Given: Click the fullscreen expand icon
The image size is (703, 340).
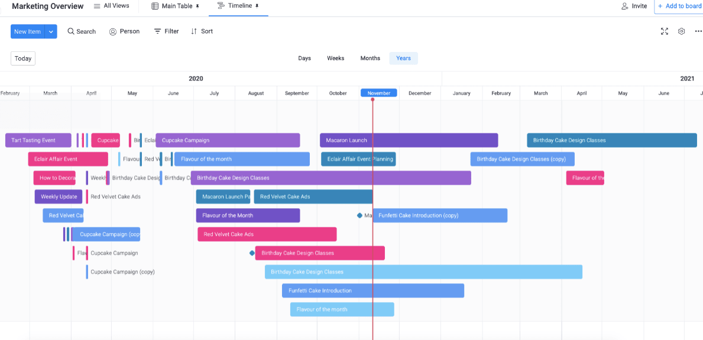Looking at the screenshot, I should coord(665,31).
